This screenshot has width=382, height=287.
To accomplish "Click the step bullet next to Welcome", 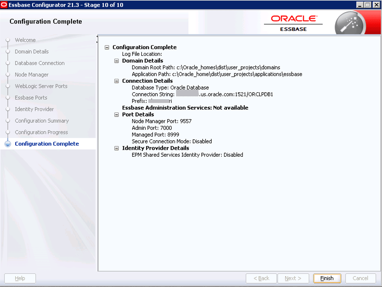I will coord(8,40).
